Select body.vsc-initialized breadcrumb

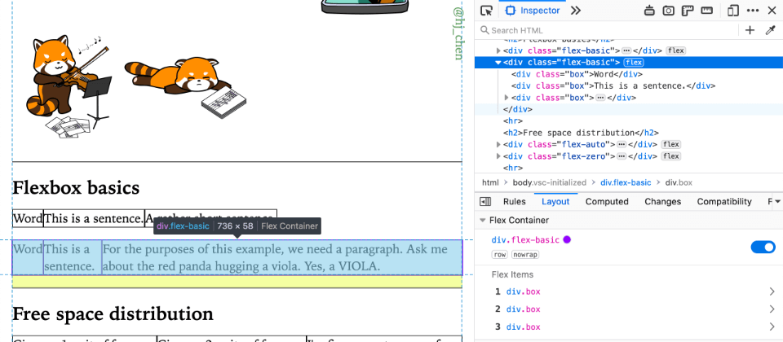pyautogui.click(x=549, y=182)
